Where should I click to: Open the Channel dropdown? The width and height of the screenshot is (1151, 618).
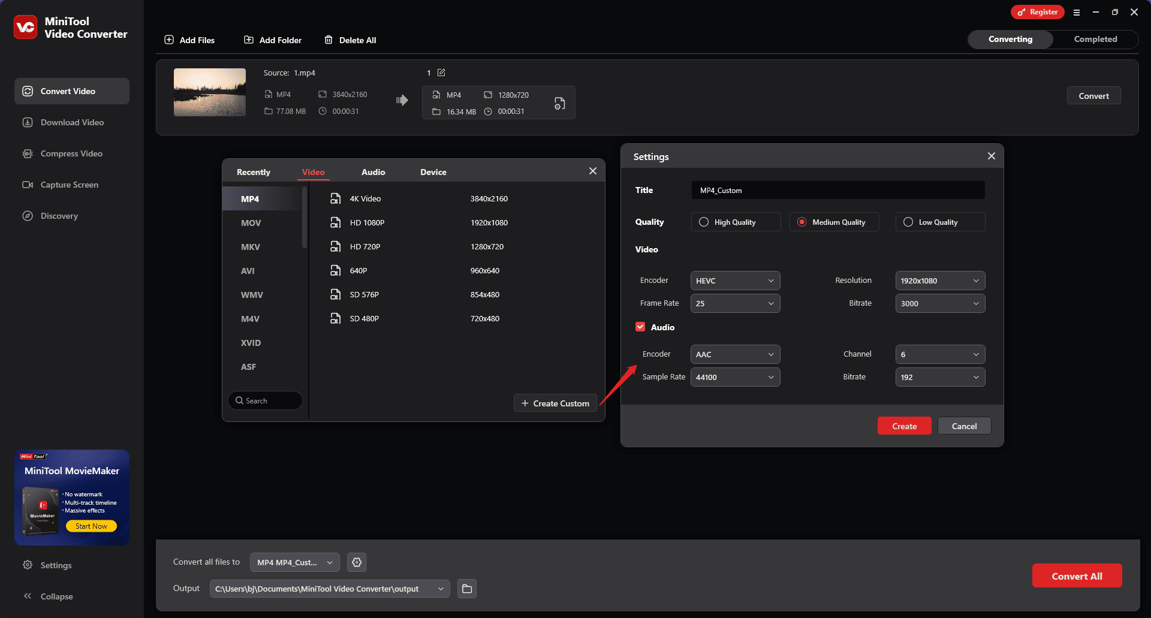[x=940, y=354]
